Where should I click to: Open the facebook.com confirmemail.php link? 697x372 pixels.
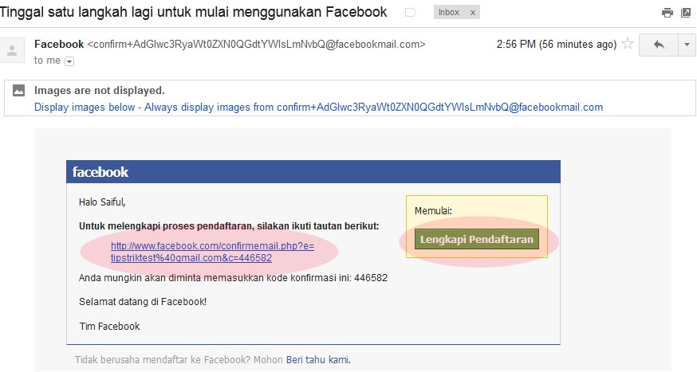(x=212, y=252)
